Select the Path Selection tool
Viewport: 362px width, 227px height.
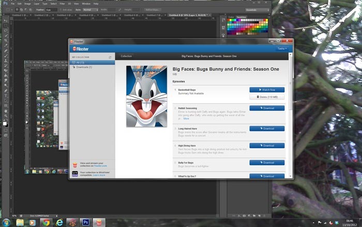[6, 101]
